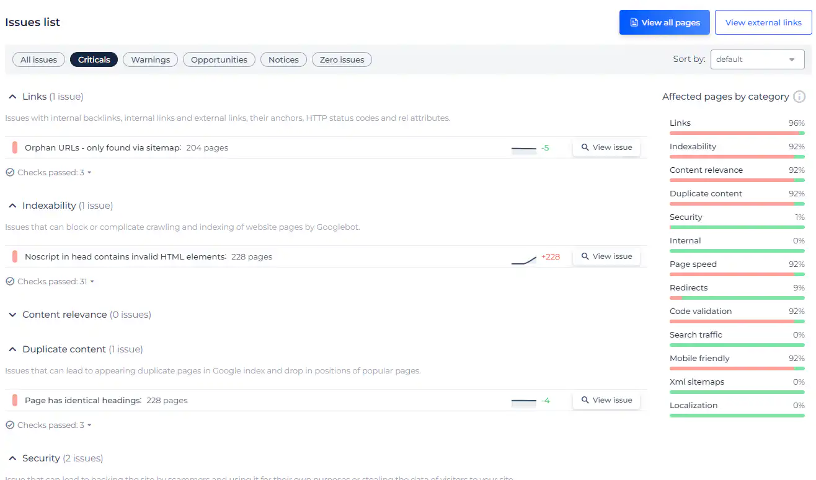This screenshot has height=480, width=816.
Task: Click the Links 96% progress bar
Action: 737,133
